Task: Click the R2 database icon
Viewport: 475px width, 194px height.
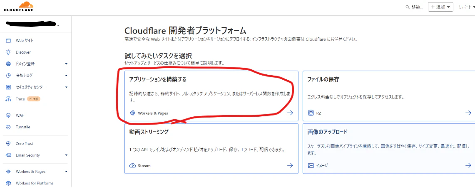Action: 311,113
